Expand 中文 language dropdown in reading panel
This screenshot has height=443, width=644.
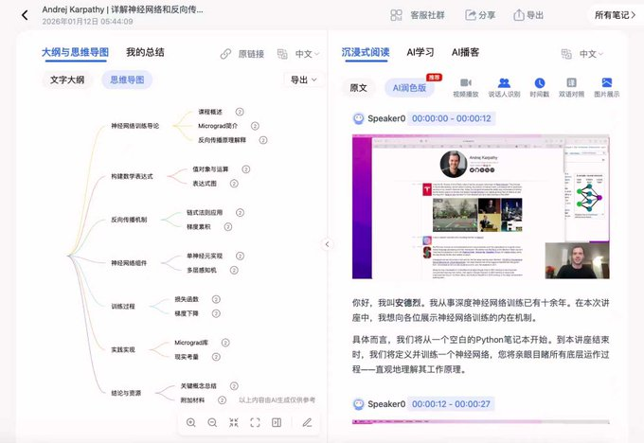click(593, 54)
